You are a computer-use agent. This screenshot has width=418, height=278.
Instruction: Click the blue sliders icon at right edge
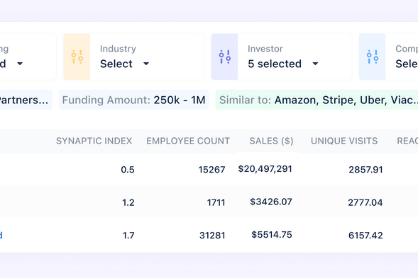(x=373, y=57)
